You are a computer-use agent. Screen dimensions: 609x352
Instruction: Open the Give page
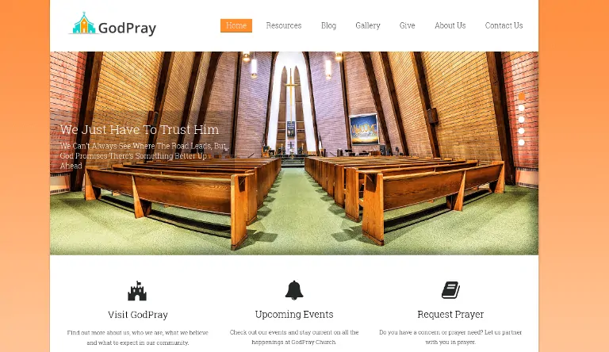(407, 25)
